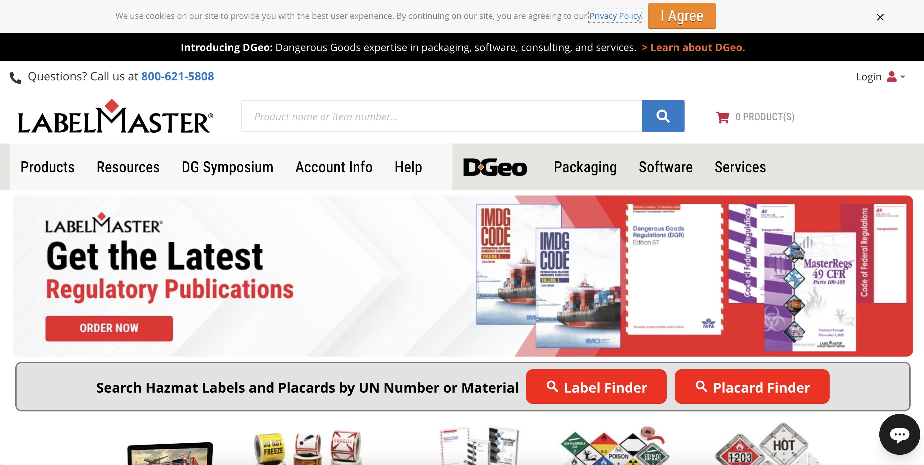Accept cookies with I Agree button
This screenshot has height=465, width=924.
(682, 16)
